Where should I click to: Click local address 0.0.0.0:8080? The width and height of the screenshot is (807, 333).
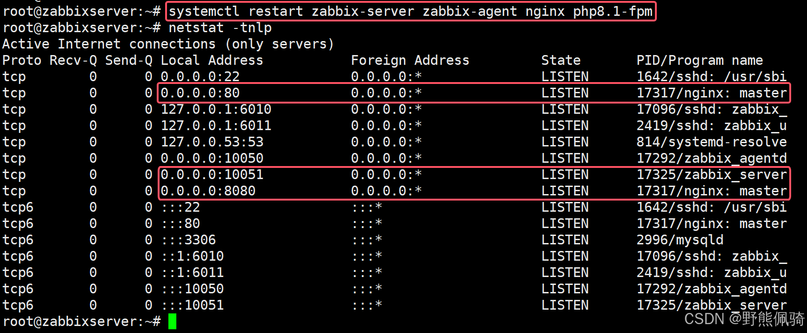click(x=208, y=191)
